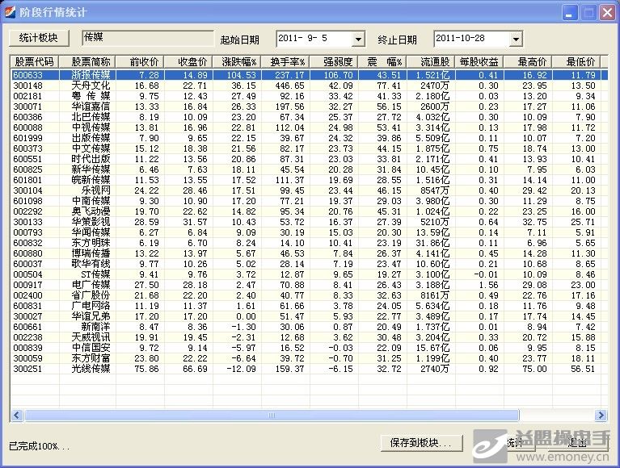Image resolution: width=620 pixels, height=468 pixels.
Task: Open the 终止日期 date dropdown arrow
Action: (516, 39)
